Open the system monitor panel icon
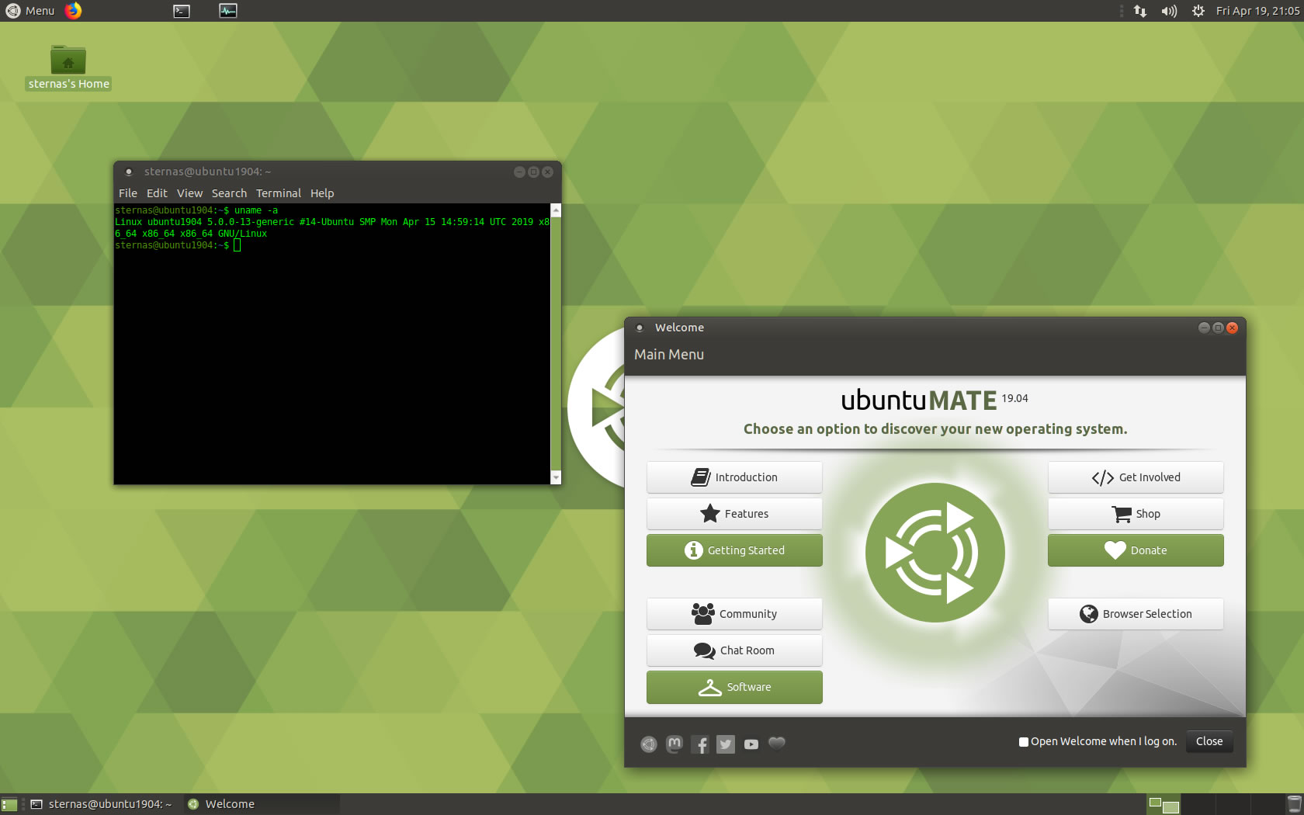This screenshot has width=1304, height=815. [x=228, y=11]
